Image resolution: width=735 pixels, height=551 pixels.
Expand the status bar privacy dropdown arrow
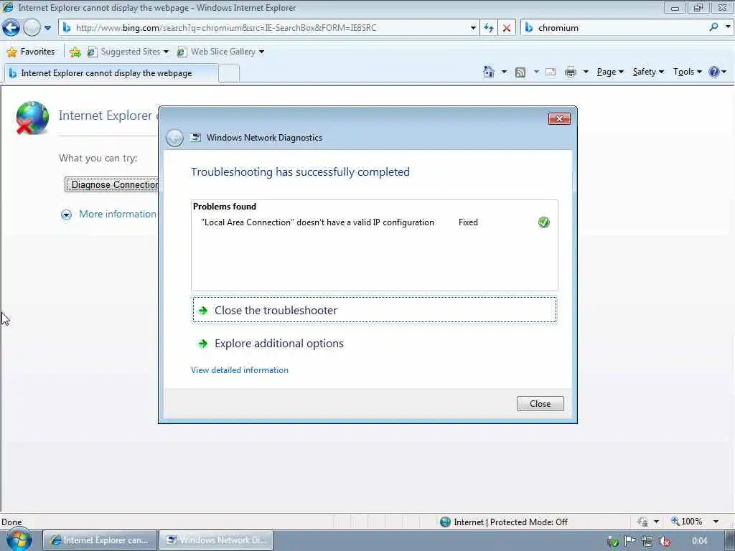coord(656,522)
